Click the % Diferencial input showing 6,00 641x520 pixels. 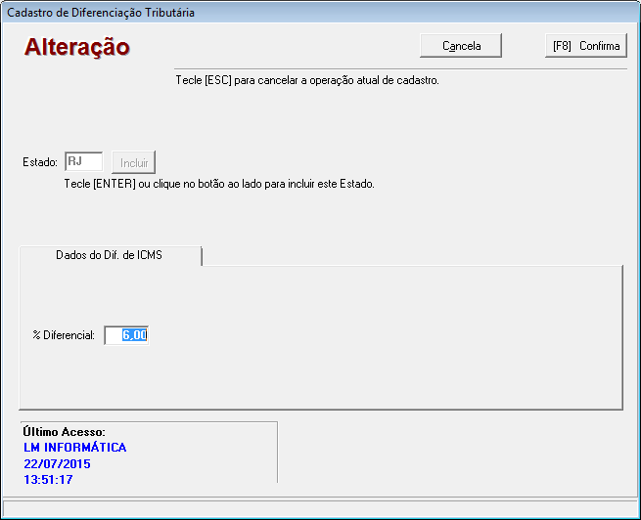[x=127, y=335]
